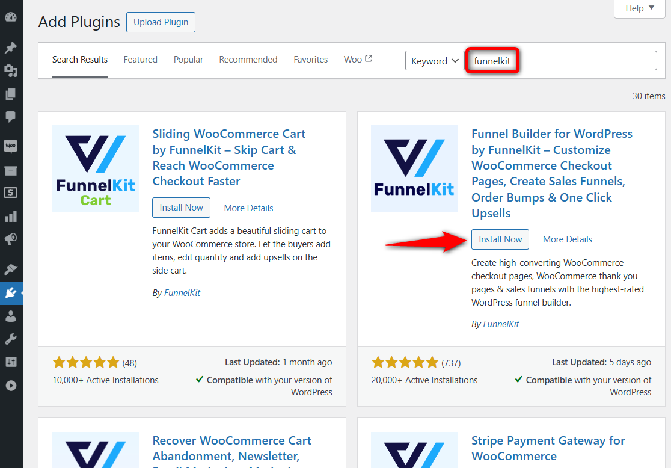This screenshot has height=468, width=671.
Task: Click the Upload Plugin button
Action: (x=161, y=22)
